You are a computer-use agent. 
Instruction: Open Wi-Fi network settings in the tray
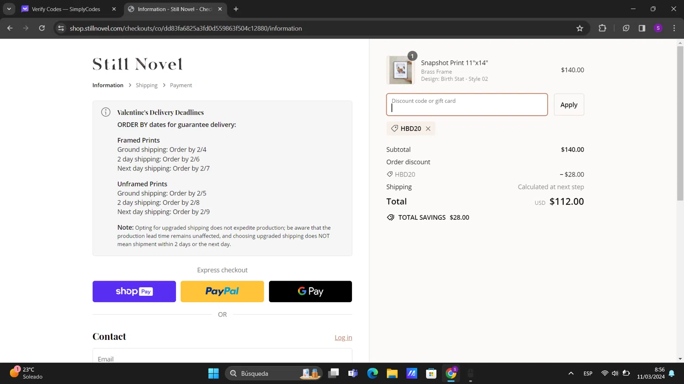point(605,374)
